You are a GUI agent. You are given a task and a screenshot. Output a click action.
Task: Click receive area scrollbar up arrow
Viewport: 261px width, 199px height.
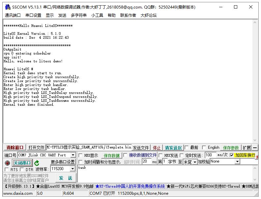(255, 22)
